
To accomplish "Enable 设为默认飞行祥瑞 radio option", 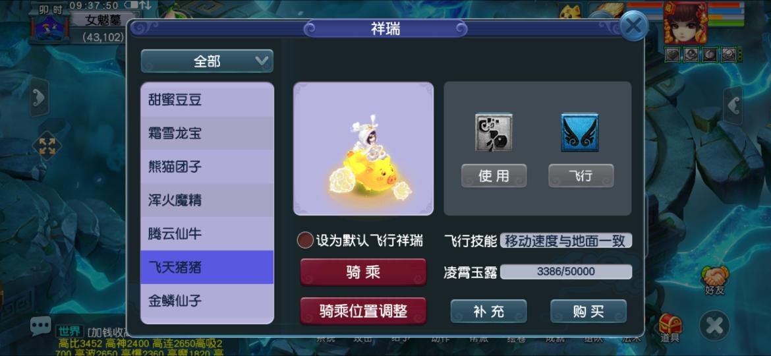I will [305, 241].
